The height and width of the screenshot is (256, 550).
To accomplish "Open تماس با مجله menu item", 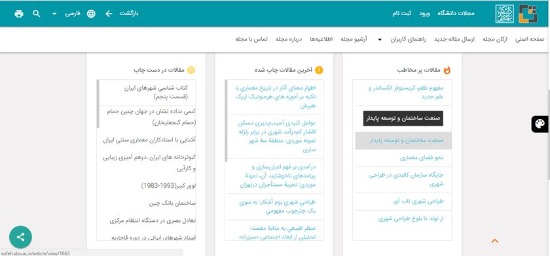I will pyautogui.click(x=251, y=39).
